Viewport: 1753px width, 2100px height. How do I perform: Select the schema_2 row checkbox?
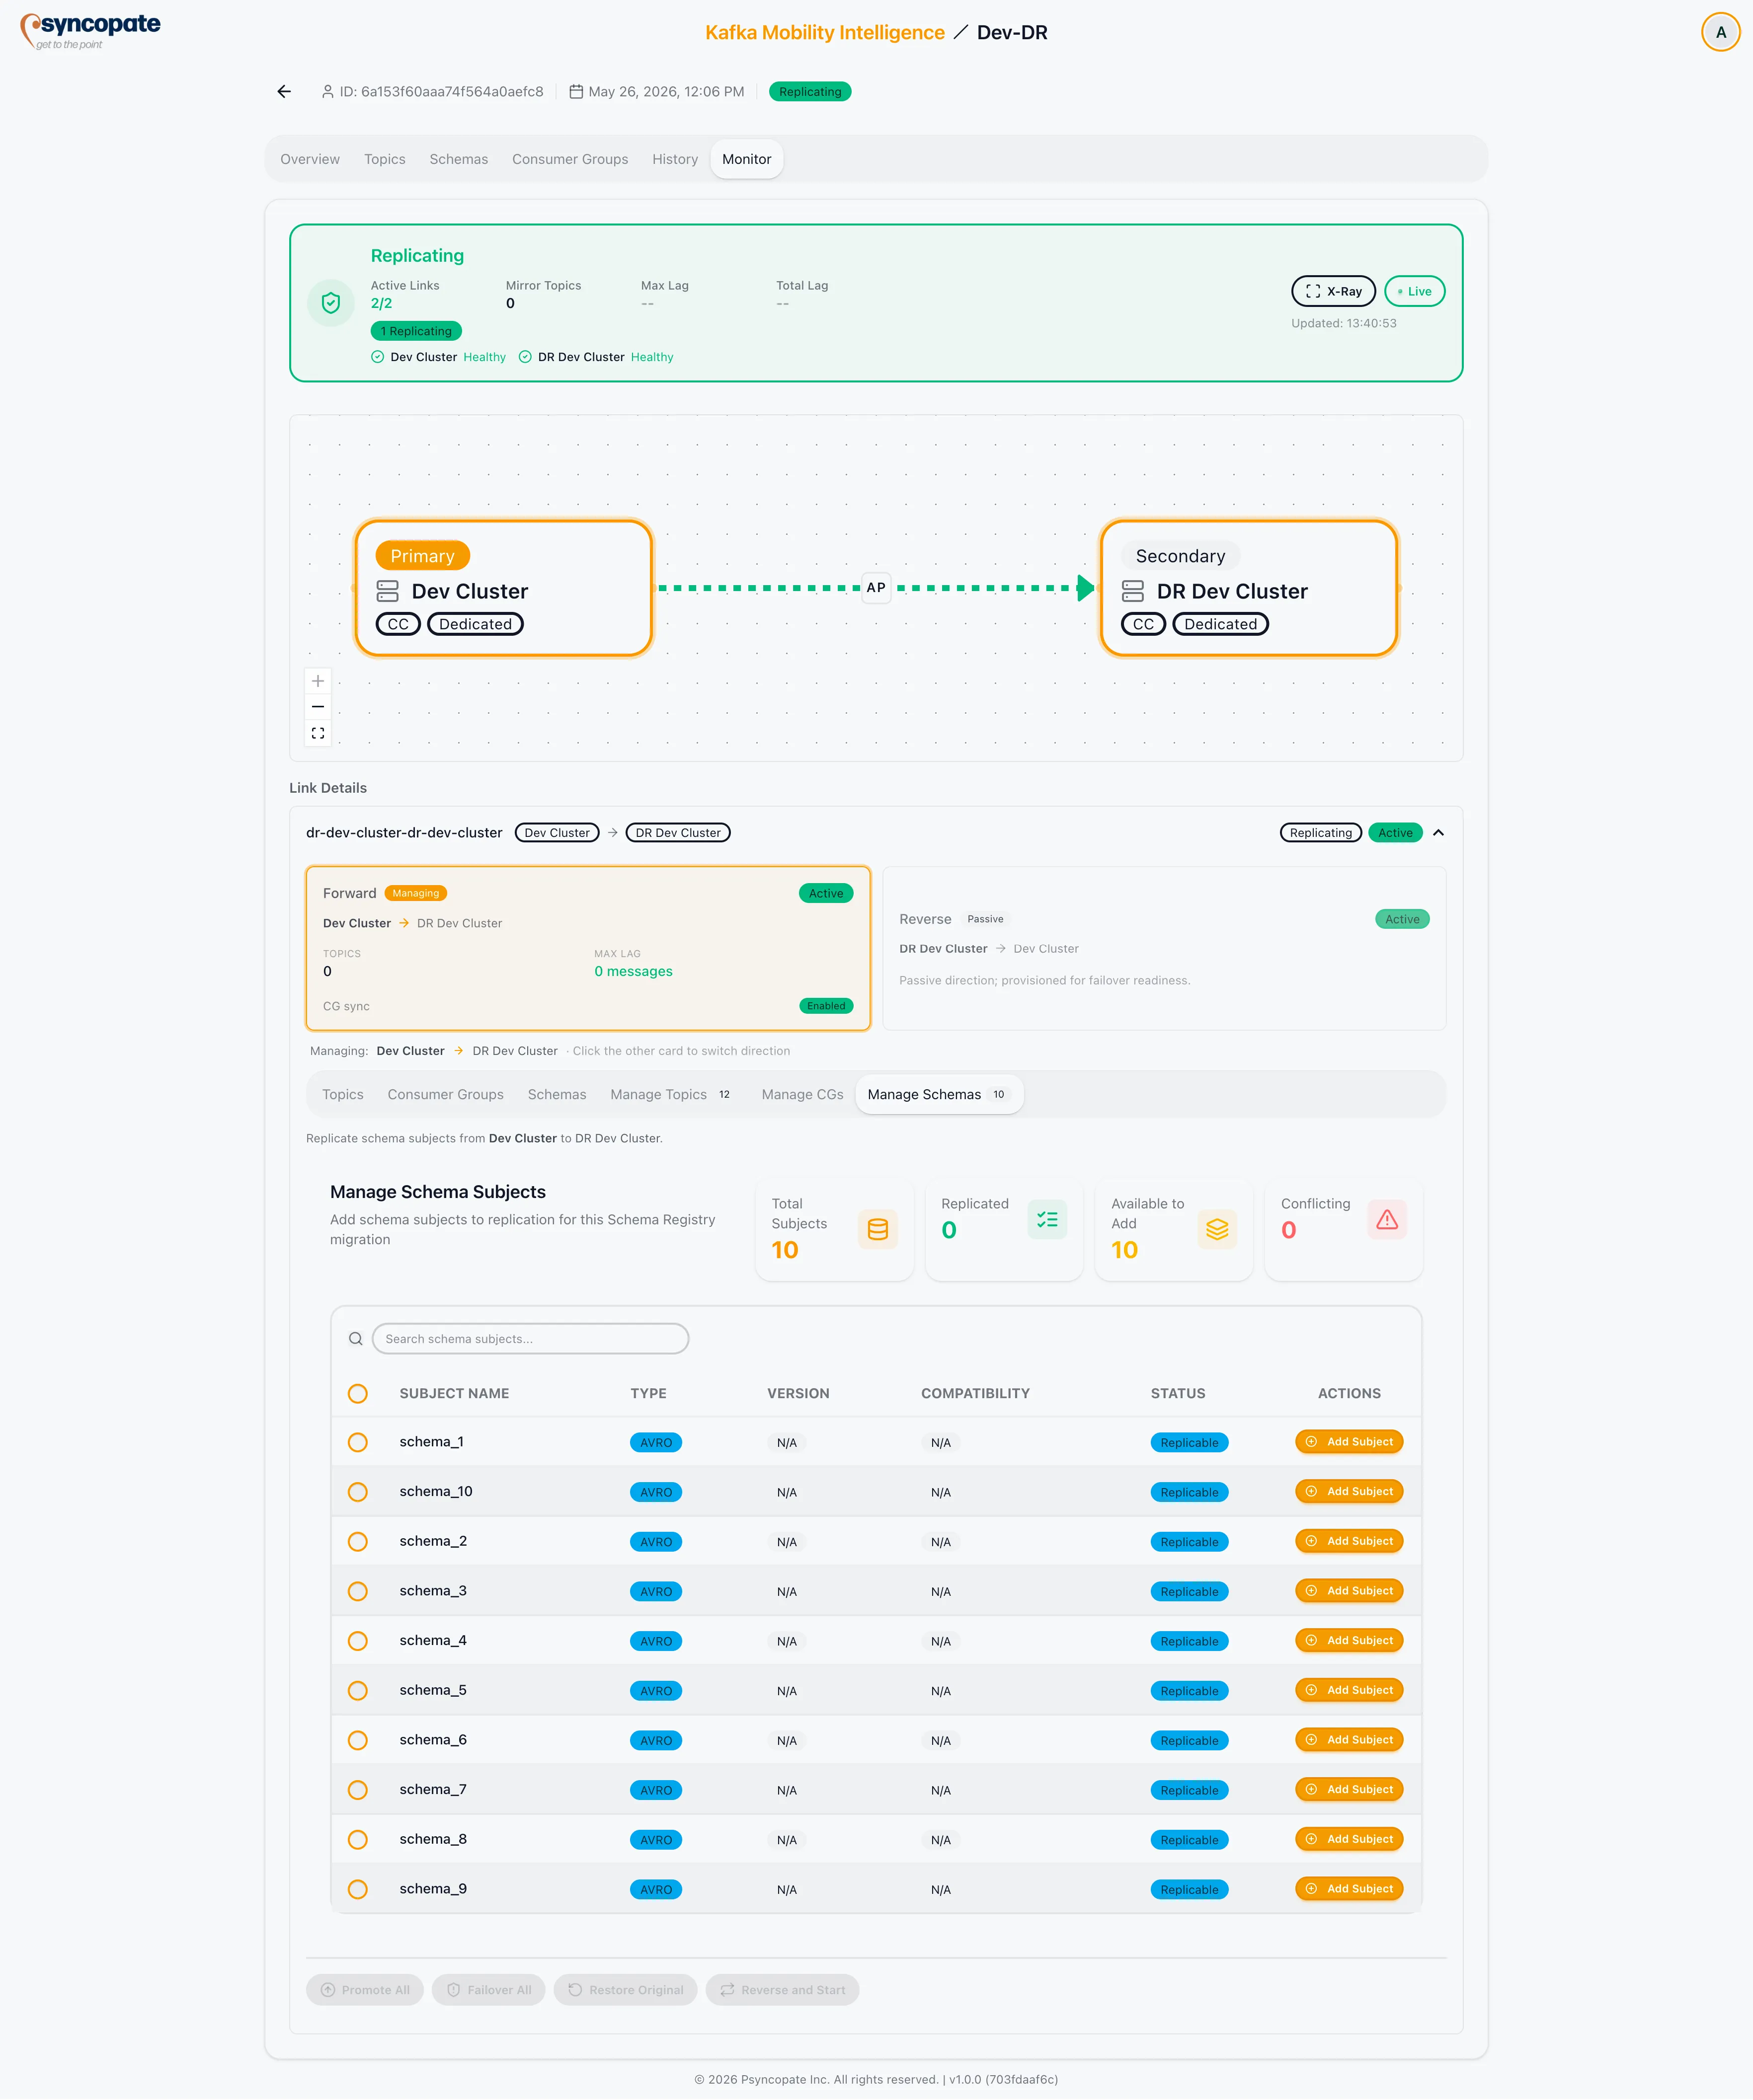pos(357,1542)
